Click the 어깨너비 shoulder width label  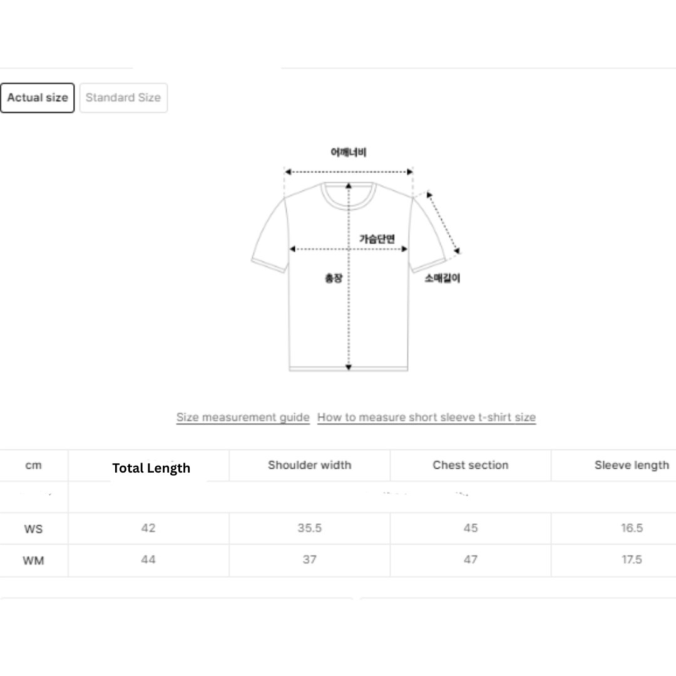coord(349,152)
